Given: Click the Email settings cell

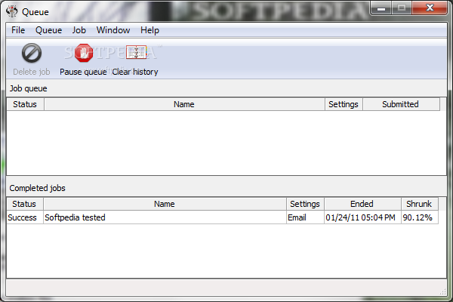Looking at the screenshot, I should [x=305, y=217].
